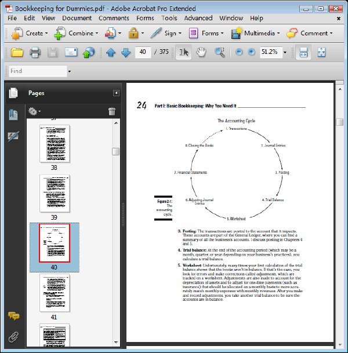Select page 40 highlighted thumbnail
Image resolution: width=348 pixels, height=353 pixels.
point(55,243)
